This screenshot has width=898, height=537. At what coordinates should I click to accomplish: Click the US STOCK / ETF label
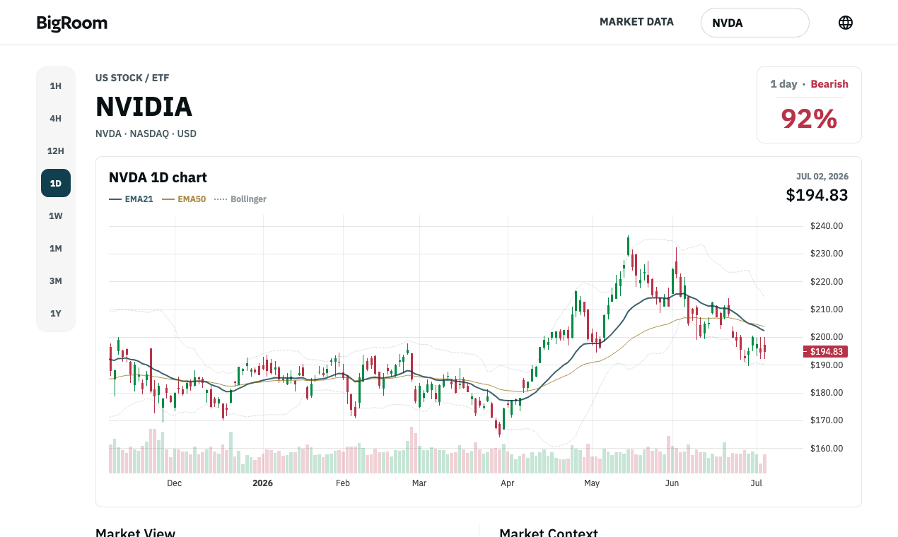coord(132,78)
